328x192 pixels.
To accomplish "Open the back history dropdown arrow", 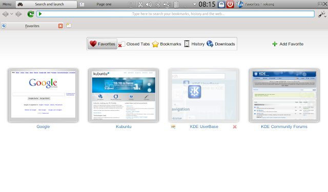I will click(x=11, y=14).
